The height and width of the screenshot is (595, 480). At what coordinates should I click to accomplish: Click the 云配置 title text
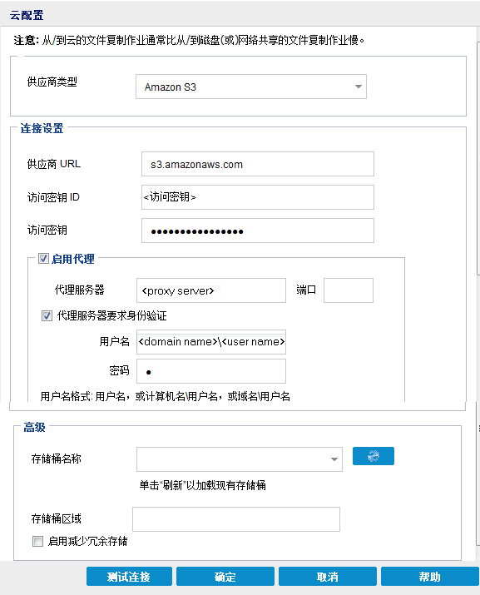[27, 15]
